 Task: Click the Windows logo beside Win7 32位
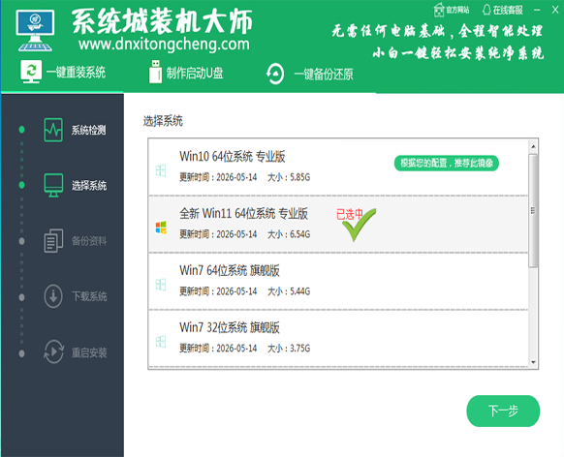click(161, 342)
